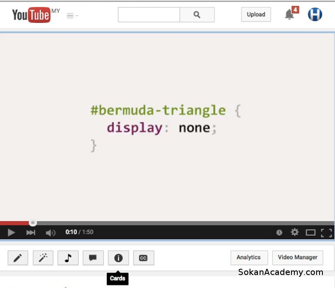Toggle theater mode
This screenshot has width=335, height=288.
click(310, 232)
